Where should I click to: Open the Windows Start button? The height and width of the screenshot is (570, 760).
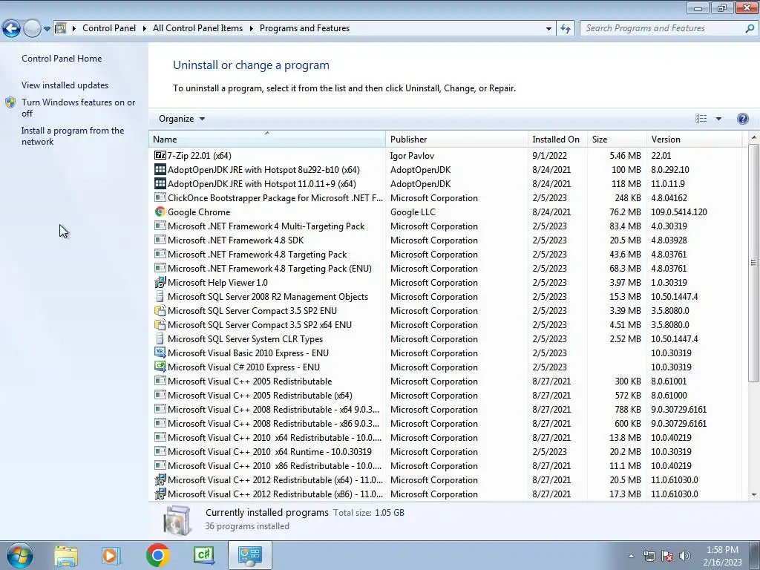[20, 555]
